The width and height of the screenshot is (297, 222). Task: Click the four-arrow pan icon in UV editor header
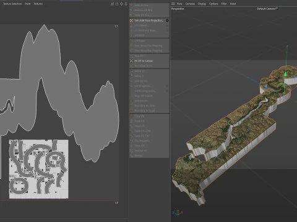tap(121, 4)
